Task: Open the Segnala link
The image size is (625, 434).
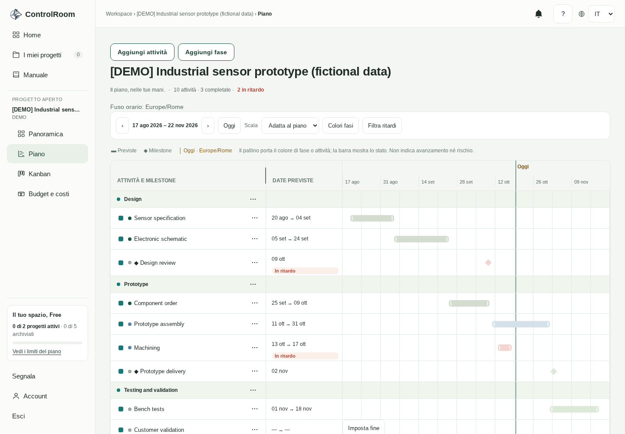Action: coord(47,376)
